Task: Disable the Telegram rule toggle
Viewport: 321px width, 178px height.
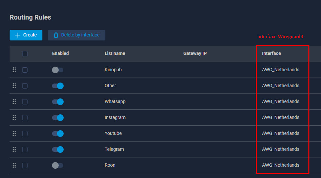Action: pyautogui.click(x=58, y=149)
